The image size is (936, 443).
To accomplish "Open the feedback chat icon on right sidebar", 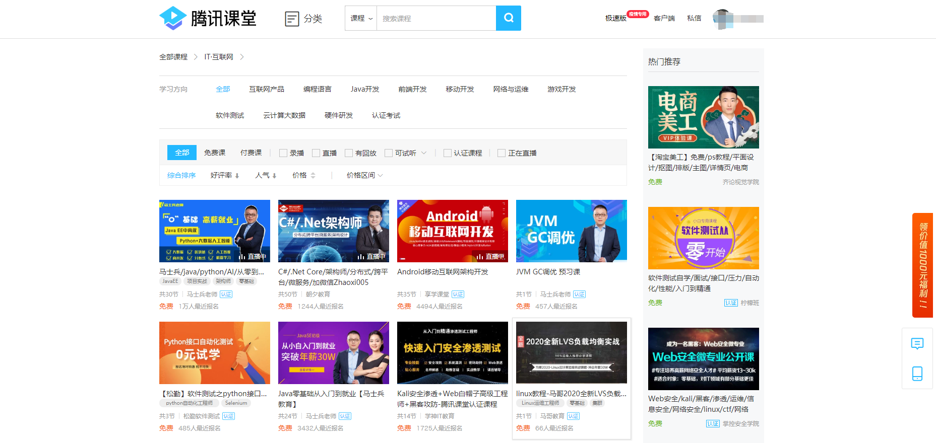I will 917,343.
